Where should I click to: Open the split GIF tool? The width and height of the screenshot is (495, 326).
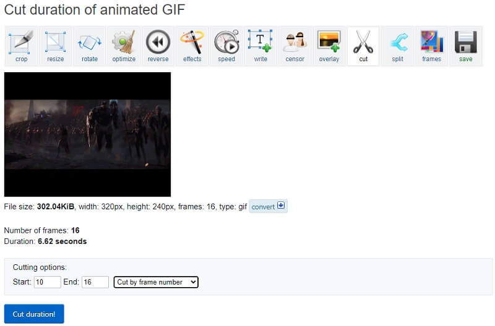397,46
